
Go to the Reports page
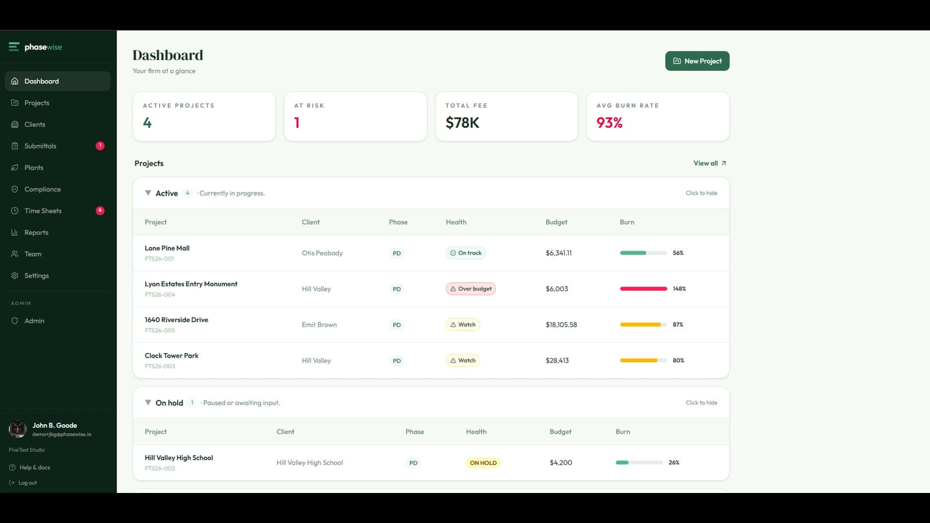click(58, 232)
